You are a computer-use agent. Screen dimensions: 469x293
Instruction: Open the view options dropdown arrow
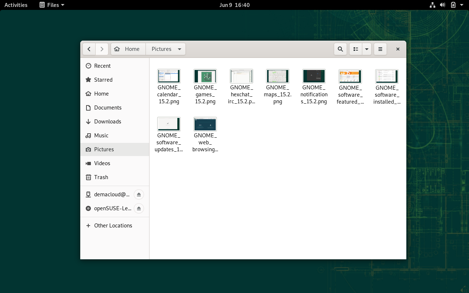click(367, 49)
